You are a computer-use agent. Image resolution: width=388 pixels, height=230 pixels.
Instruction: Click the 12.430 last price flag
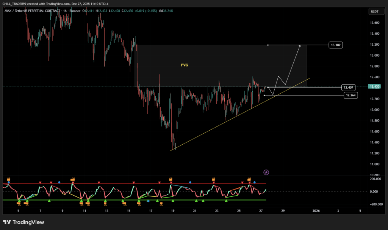375,86
